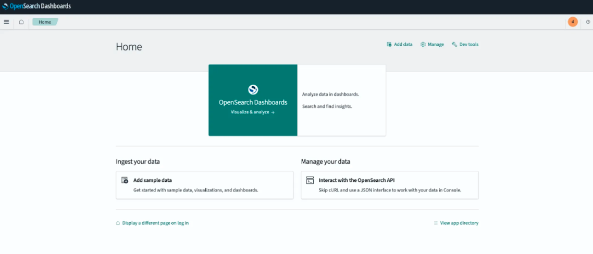Click the console icon for OpenSearch API

point(310,180)
